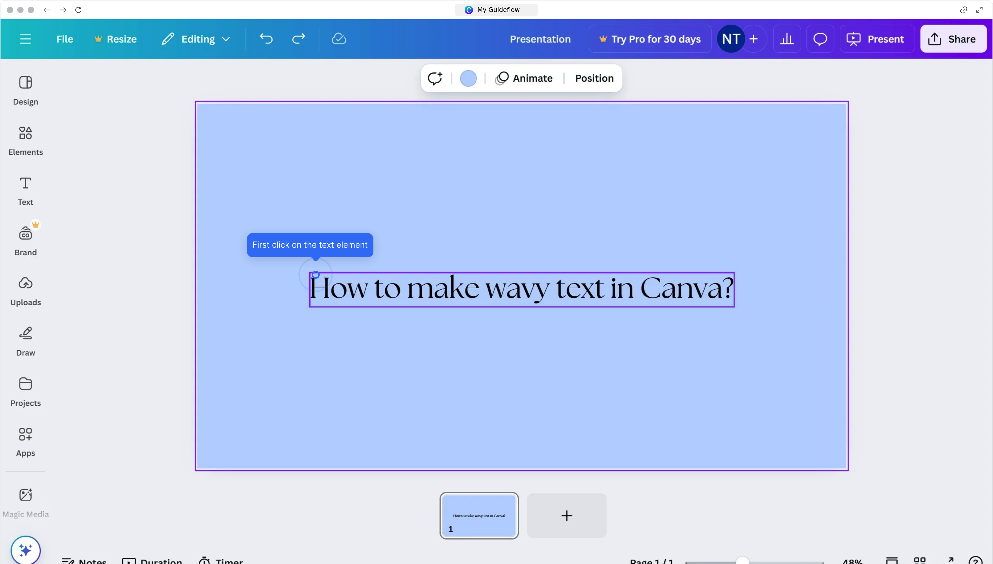This screenshot has height=564, width=993.
Task: Open design insights via bar chart icon
Action: tap(786, 38)
